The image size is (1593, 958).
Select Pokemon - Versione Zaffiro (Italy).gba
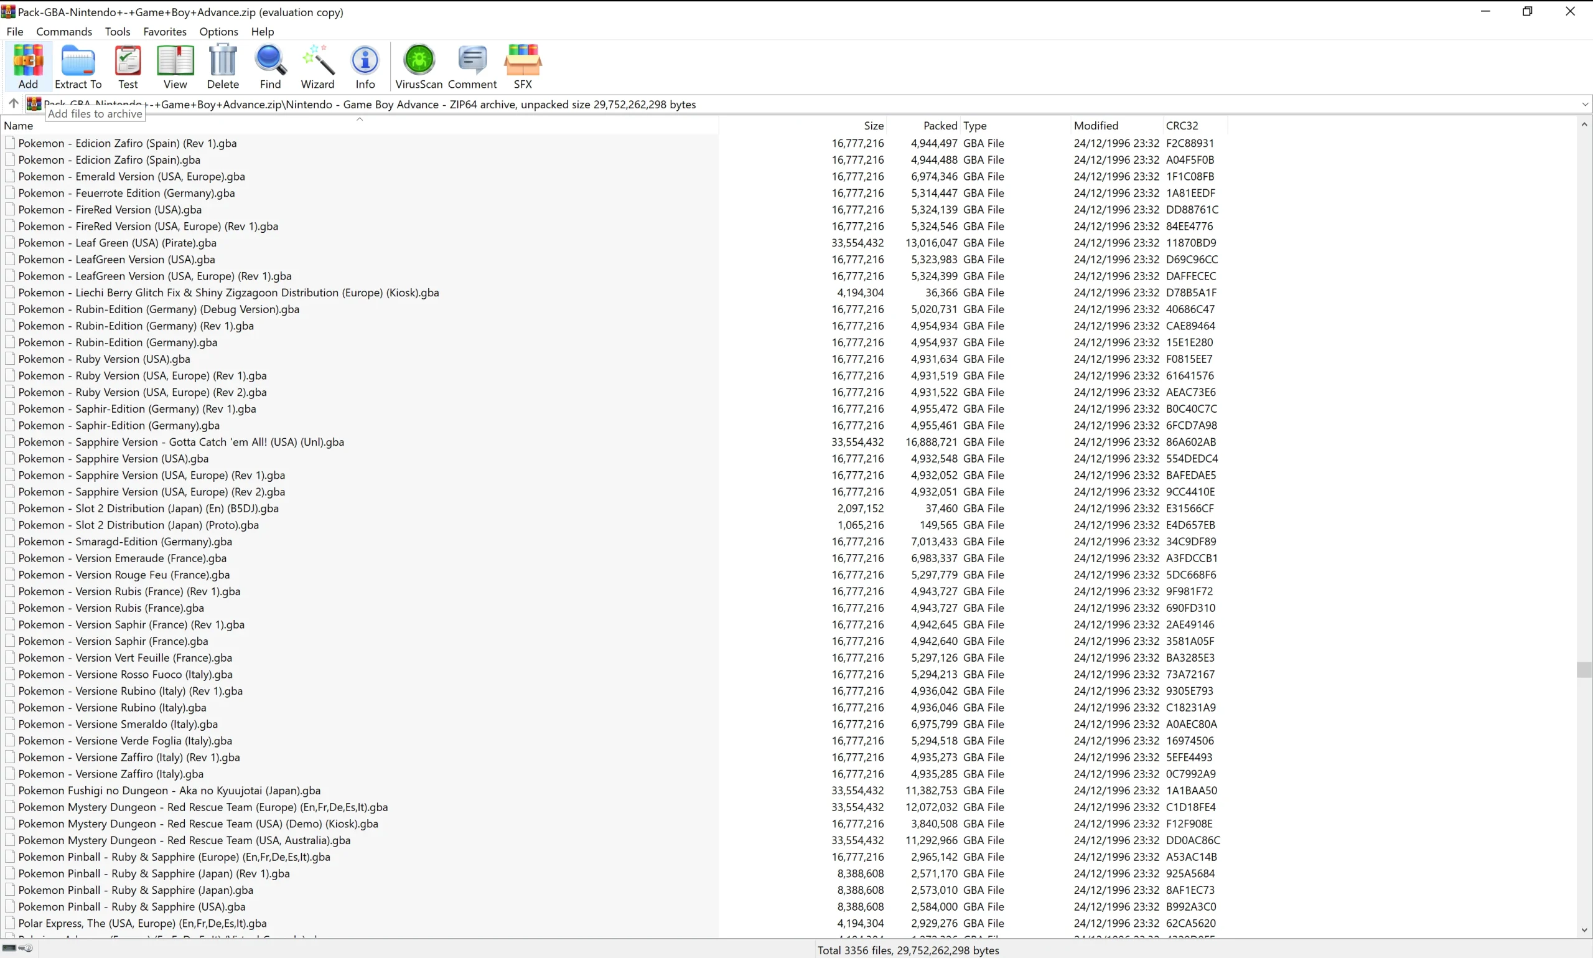coord(111,774)
